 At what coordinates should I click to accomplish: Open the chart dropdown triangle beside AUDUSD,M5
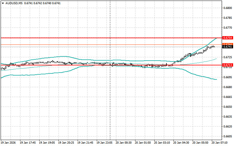tap(3, 3)
